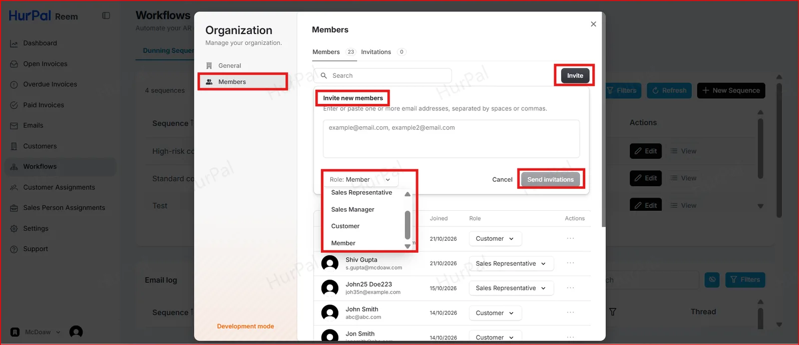This screenshot has width=799, height=345.
Task: Click filter icon beside Thread column
Action: coord(613,312)
